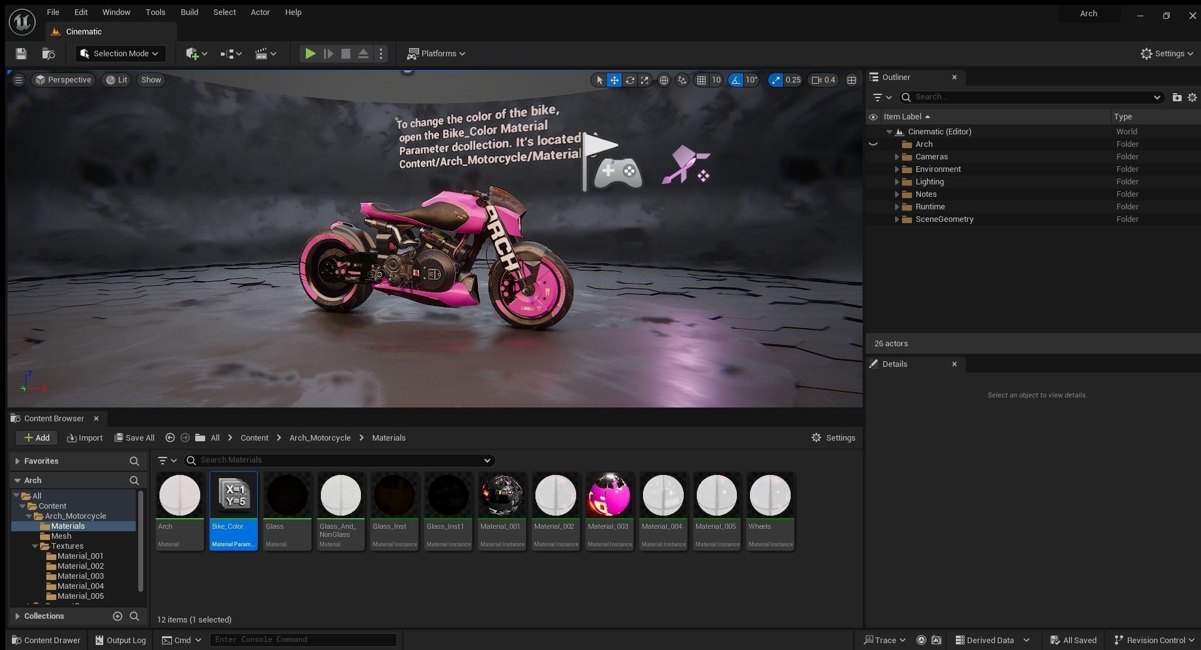
Task: Open Platforms dropdown menu
Action: pyautogui.click(x=436, y=54)
